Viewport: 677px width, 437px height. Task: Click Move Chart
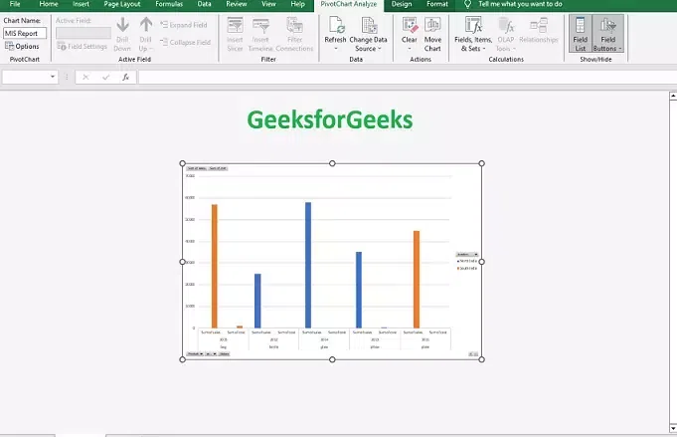coord(432,35)
